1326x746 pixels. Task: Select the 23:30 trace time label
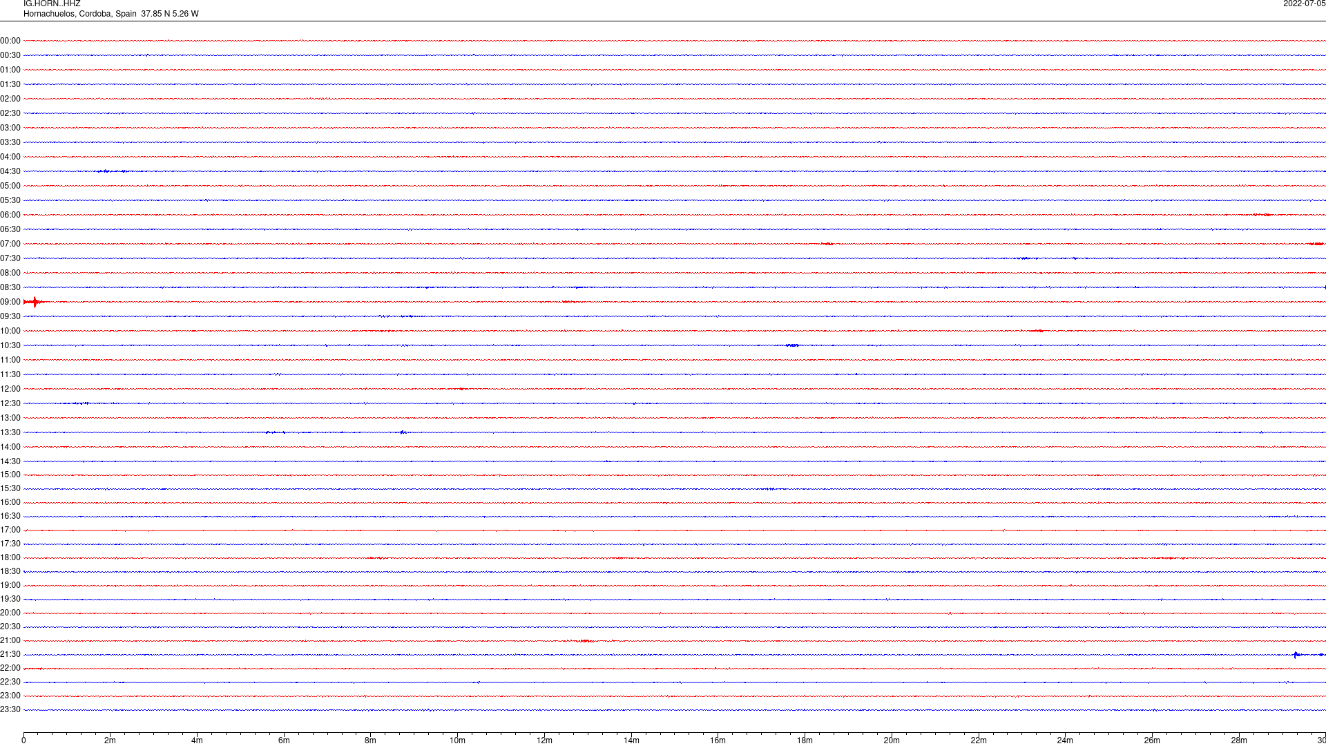pos(10,709)
